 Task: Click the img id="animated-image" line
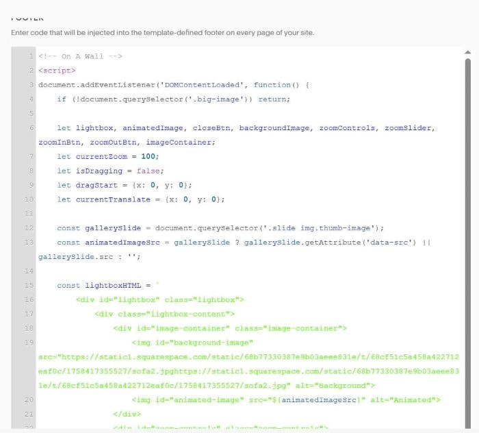[x=286, y=399]
